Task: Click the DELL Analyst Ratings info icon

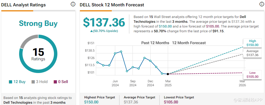Action: coord(73,4)
